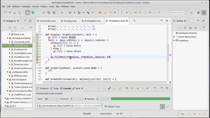Open the Scala menu
Screen dimensions: 210x118
point(52,7)
